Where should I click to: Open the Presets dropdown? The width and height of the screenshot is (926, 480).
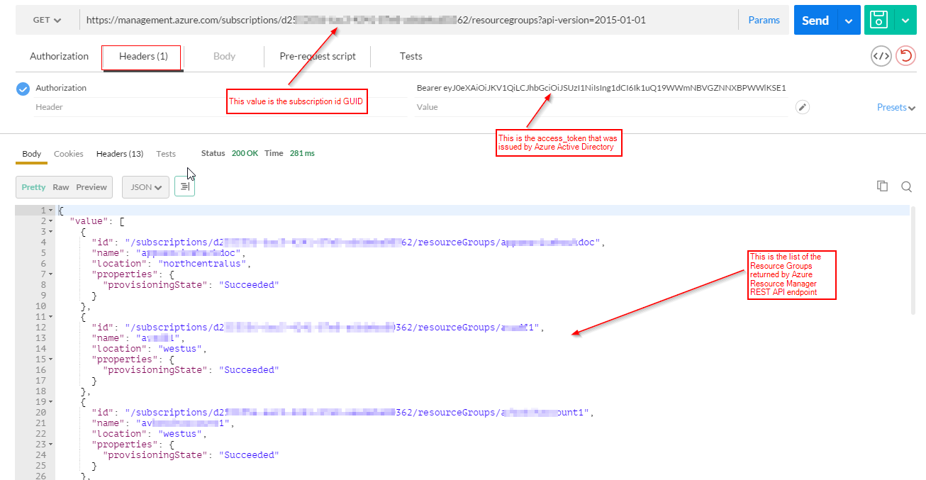896,108
